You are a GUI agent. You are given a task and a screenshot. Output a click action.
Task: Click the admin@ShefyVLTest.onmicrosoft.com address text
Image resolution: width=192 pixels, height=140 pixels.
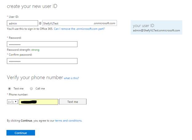(156, 30)
